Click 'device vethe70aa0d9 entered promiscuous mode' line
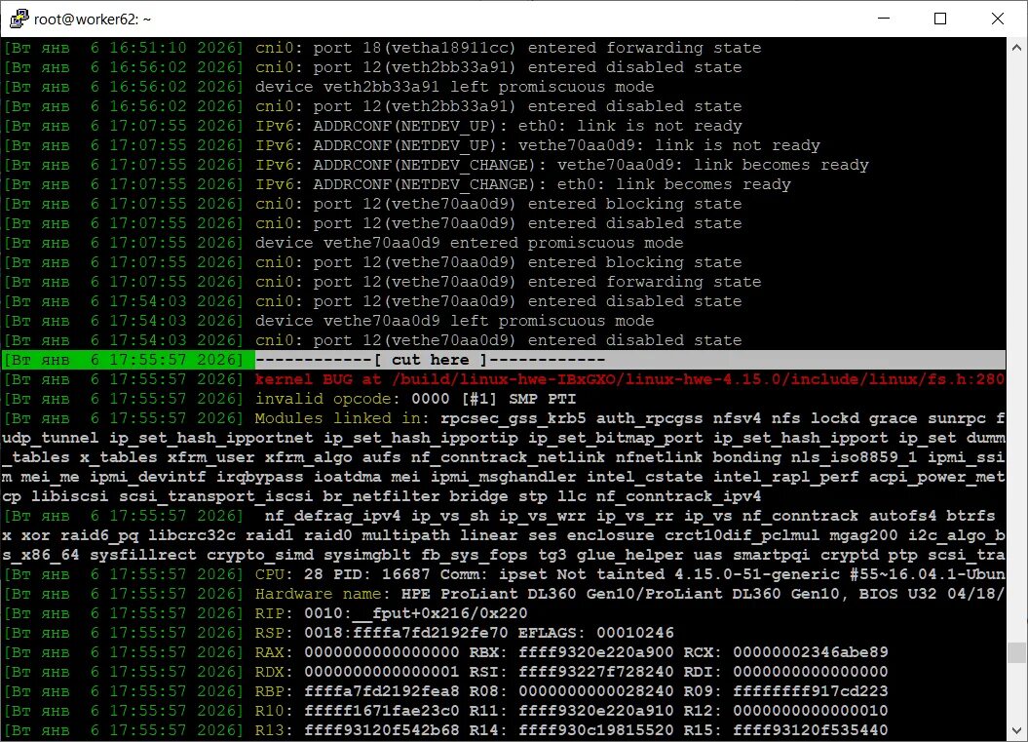The height and width of the screenshot is (742, 1028). tap(469, 243)
